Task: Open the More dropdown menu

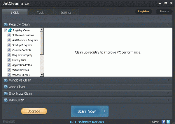Action: [x=164, y=11]
